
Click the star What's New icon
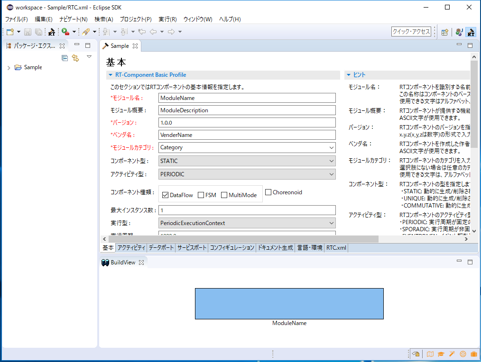(x=463, y=354)
